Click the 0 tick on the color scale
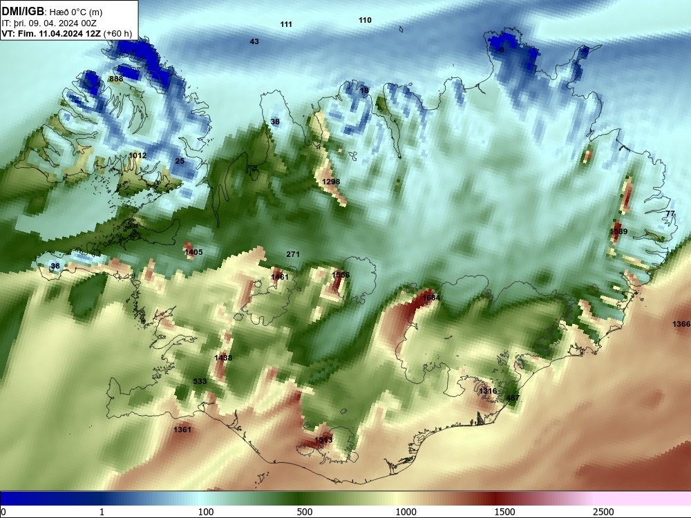This screenshot has width=691, height=518. pos(3,512)
